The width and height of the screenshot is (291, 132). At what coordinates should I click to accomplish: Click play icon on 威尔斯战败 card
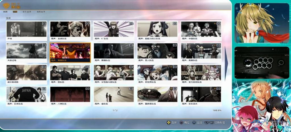44,67
